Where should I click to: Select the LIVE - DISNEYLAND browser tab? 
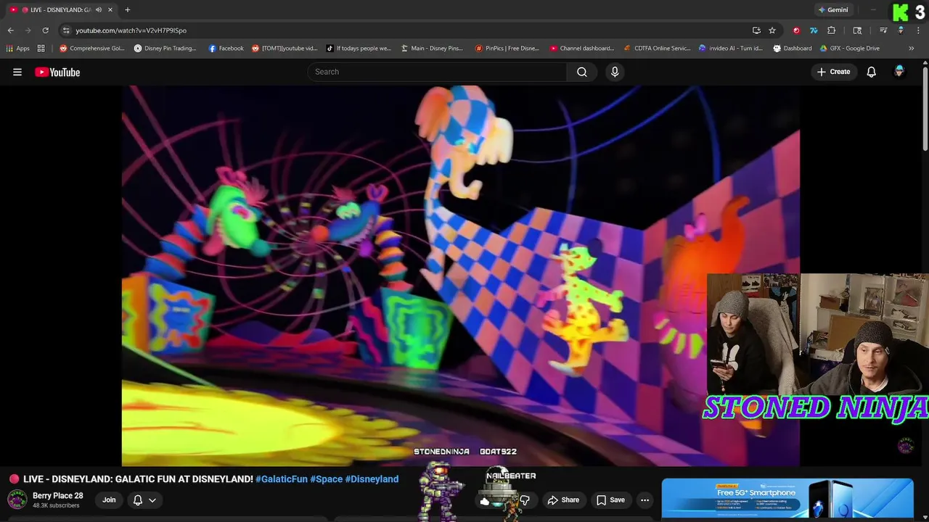(x=62, y=10)
